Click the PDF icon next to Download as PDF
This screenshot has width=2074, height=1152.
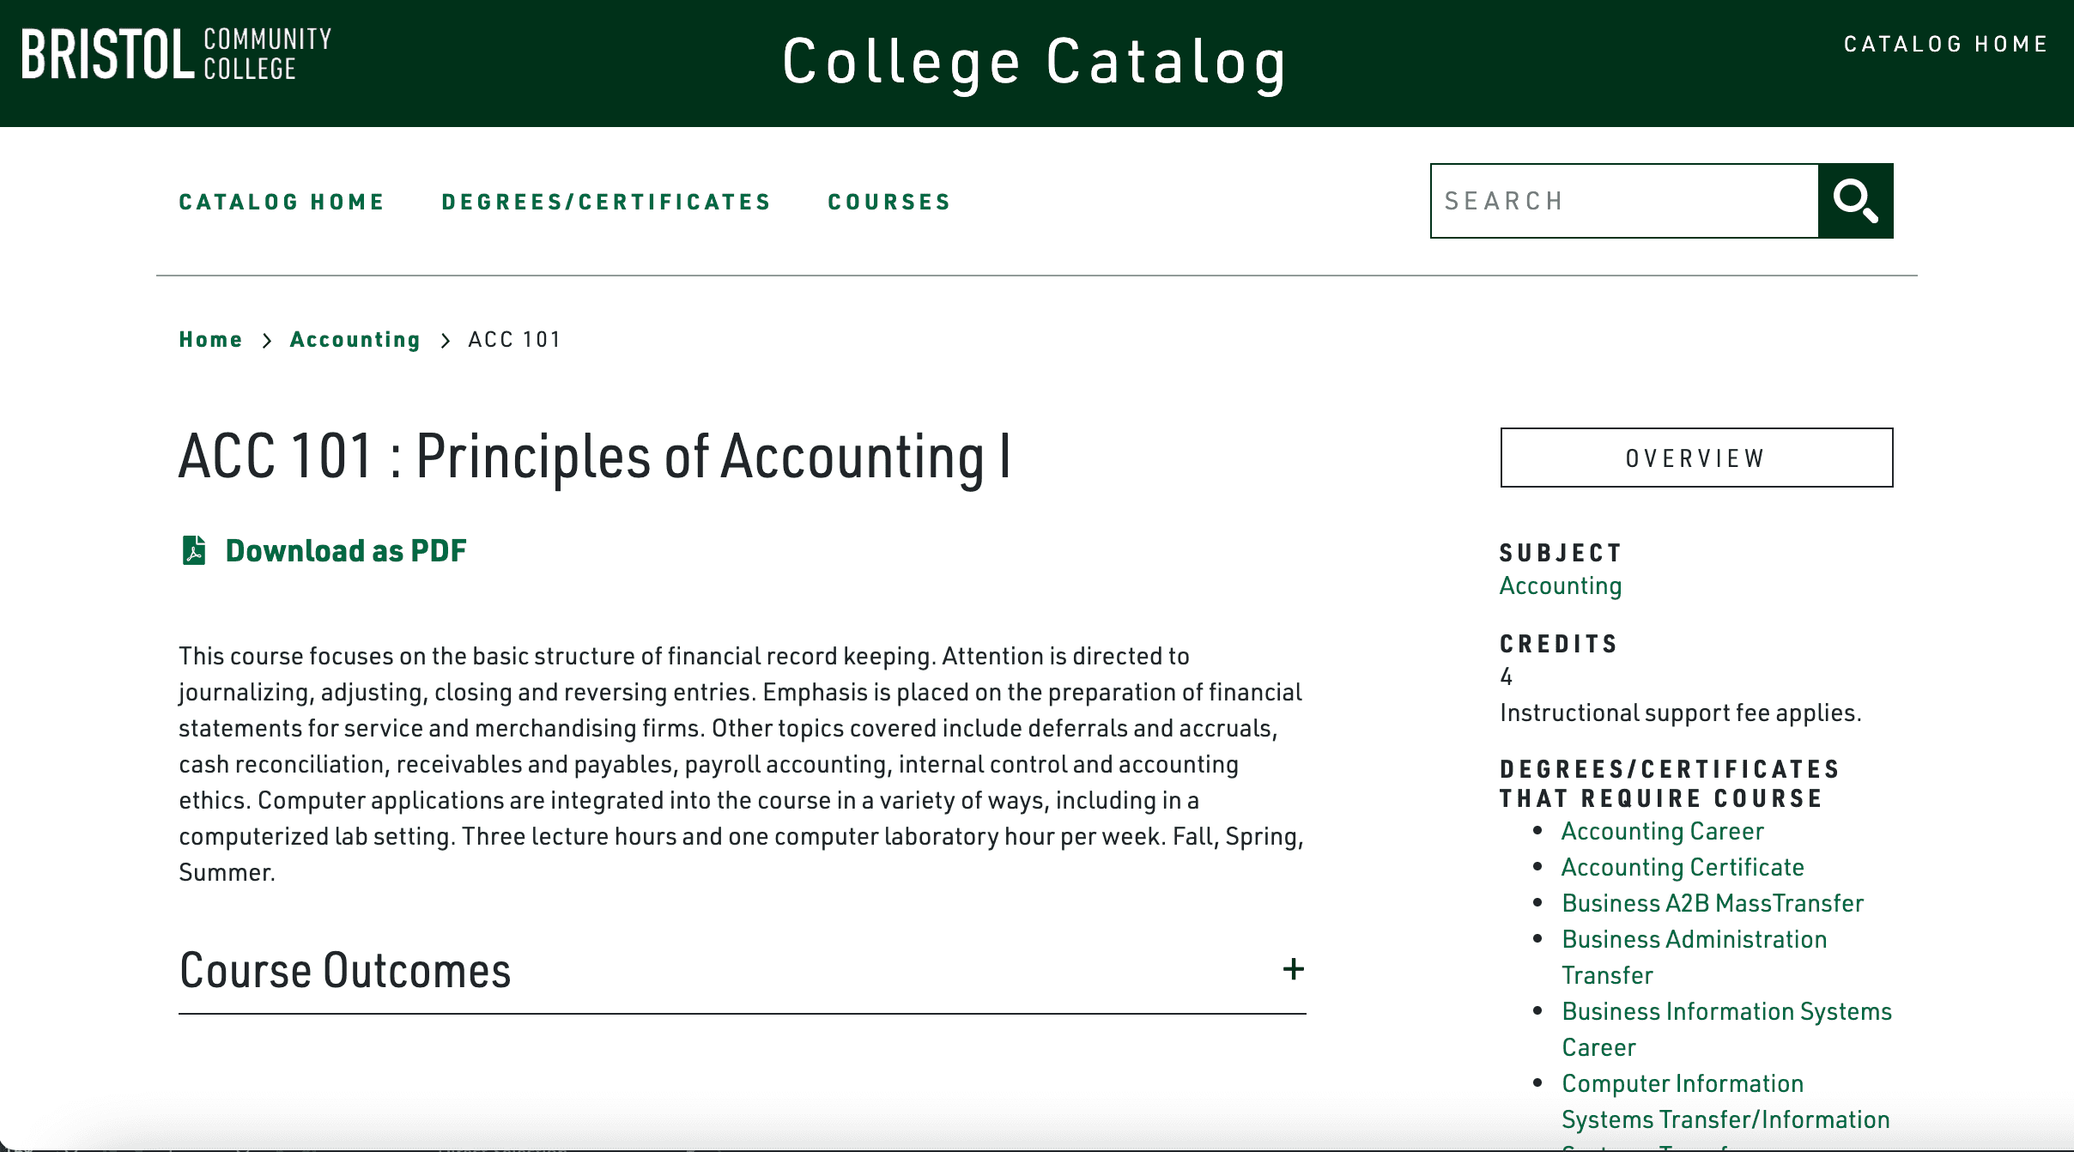pos(193,550)
